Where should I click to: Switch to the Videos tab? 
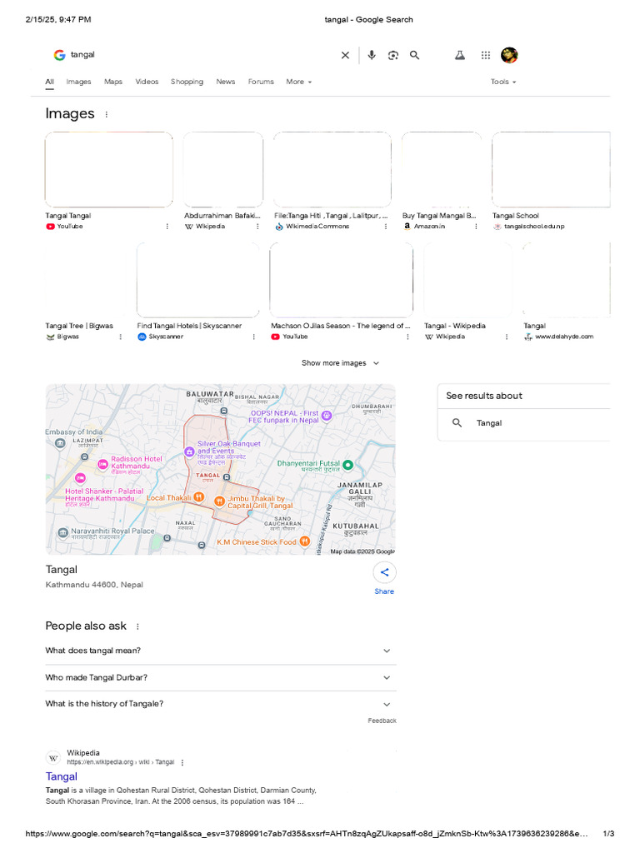tap(147, 82)
